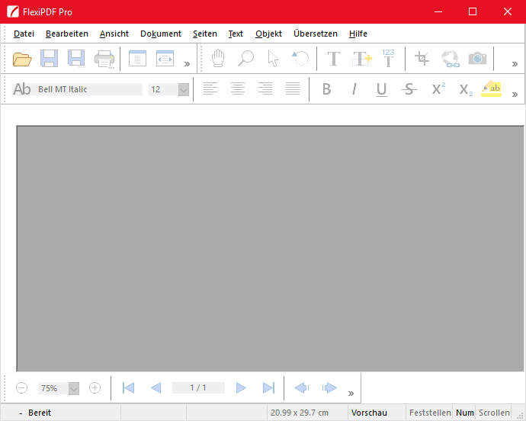Click the page number field
Image resolution: width=526 pixels, height=421 pixels.
coord(198,388)
